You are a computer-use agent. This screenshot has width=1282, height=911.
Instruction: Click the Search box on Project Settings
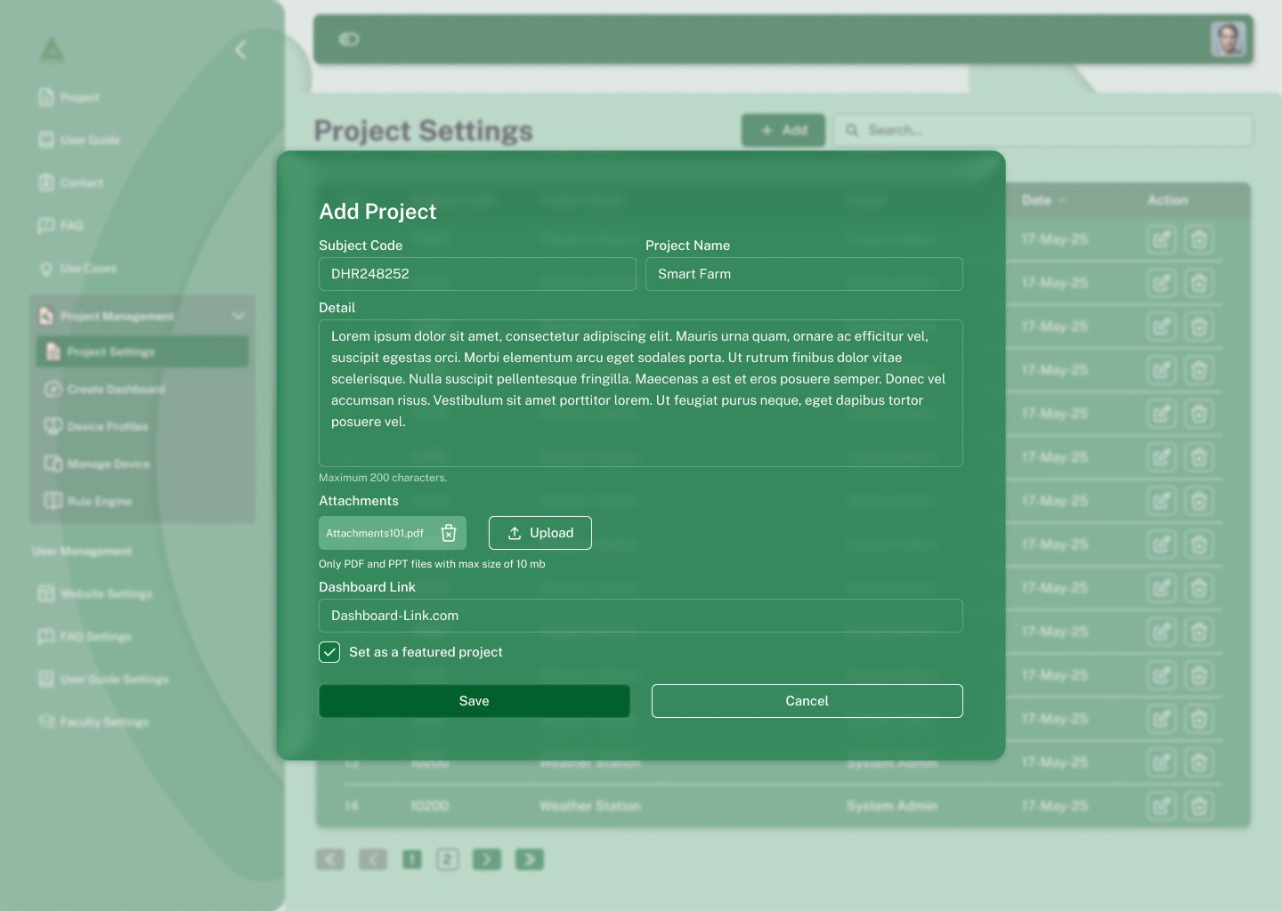[1043, 130]
